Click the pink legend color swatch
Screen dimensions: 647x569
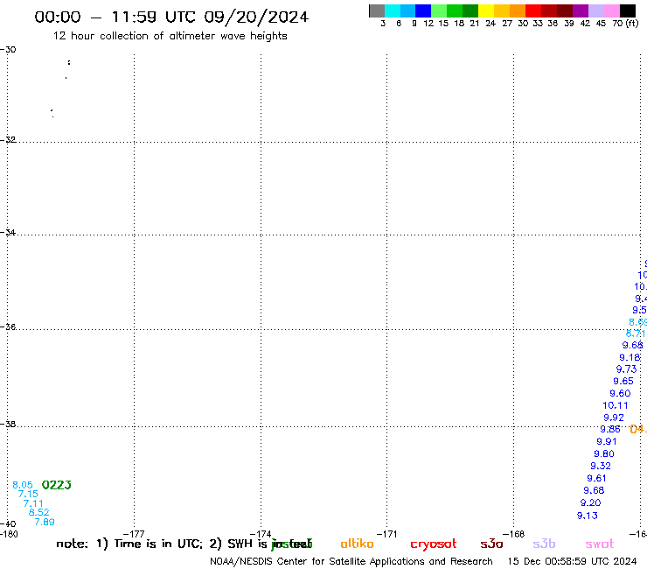[x=612, y=11]
